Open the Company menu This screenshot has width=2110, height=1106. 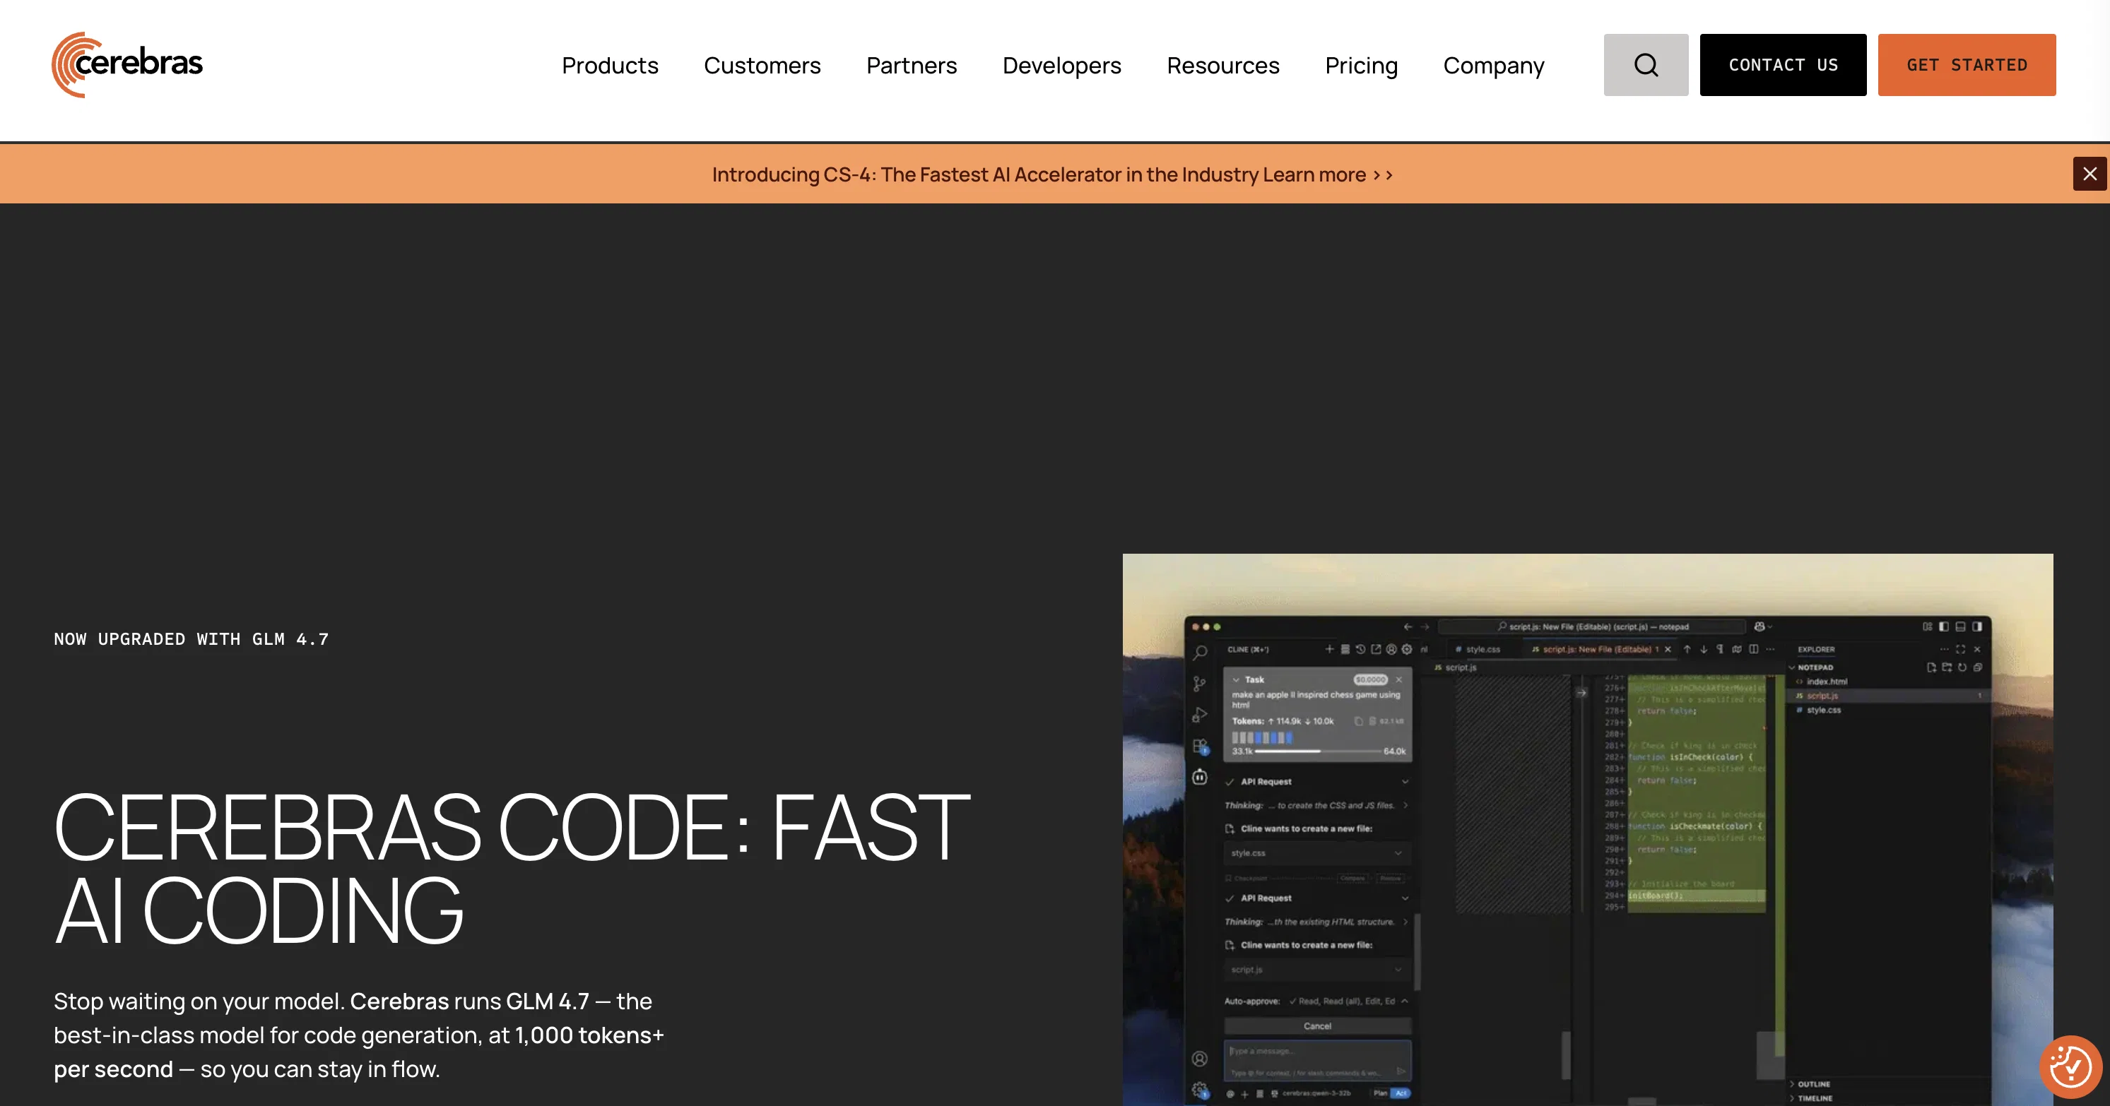tap(1493, 66)
